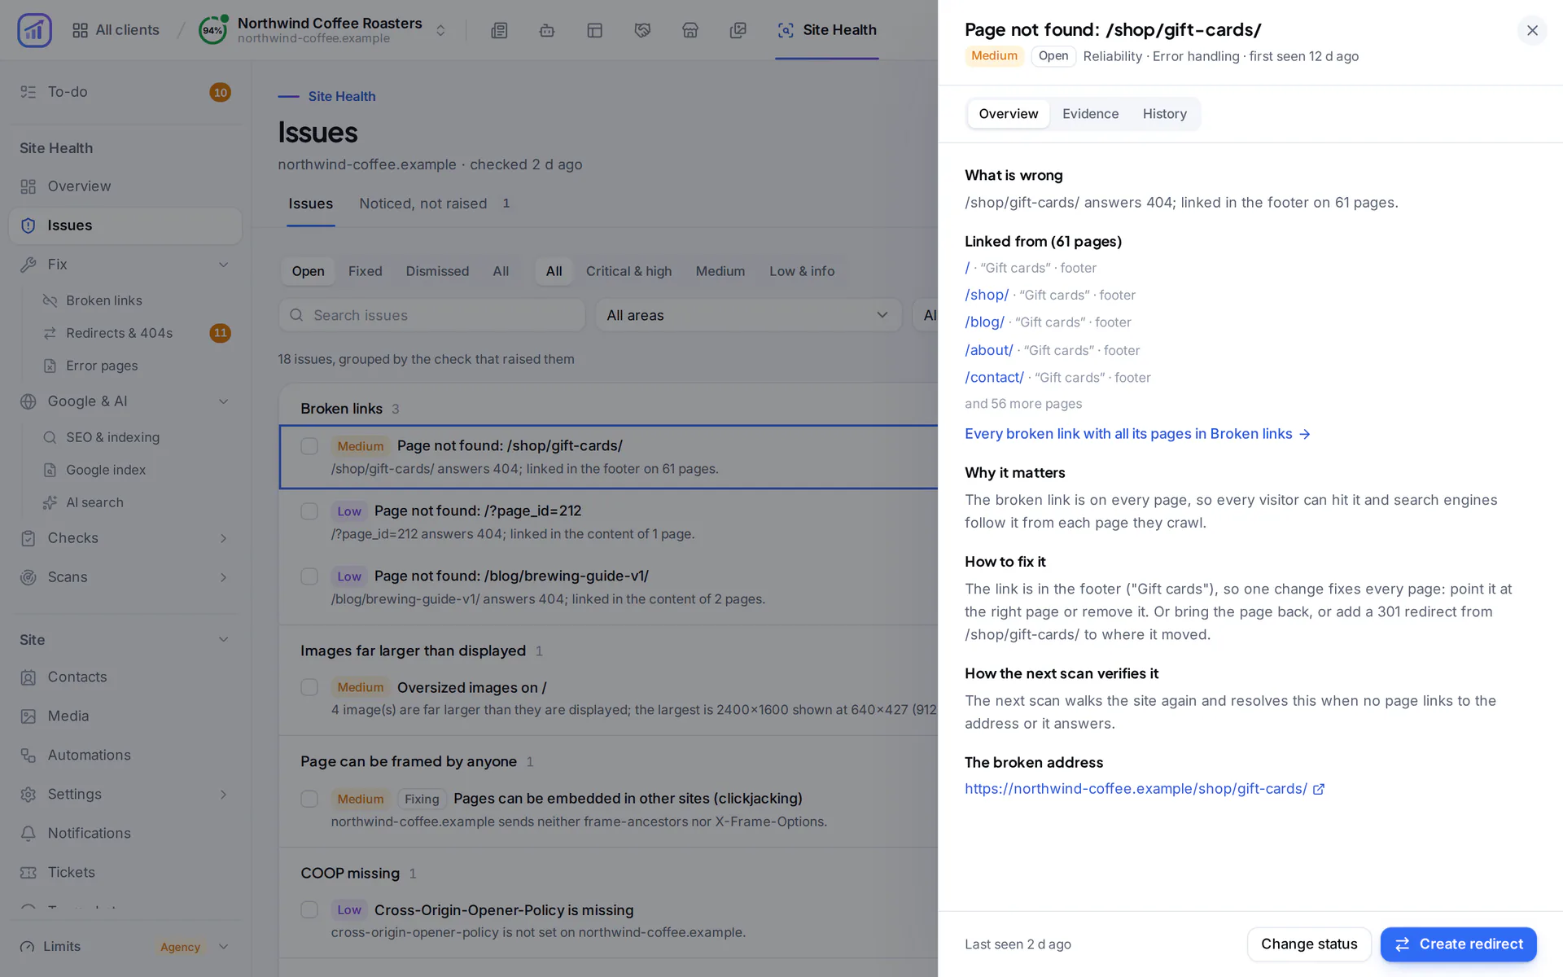This screenshot has width=1563, height=977.
Task: Open the Site Health top navigation tab
Action: [826, 30]
